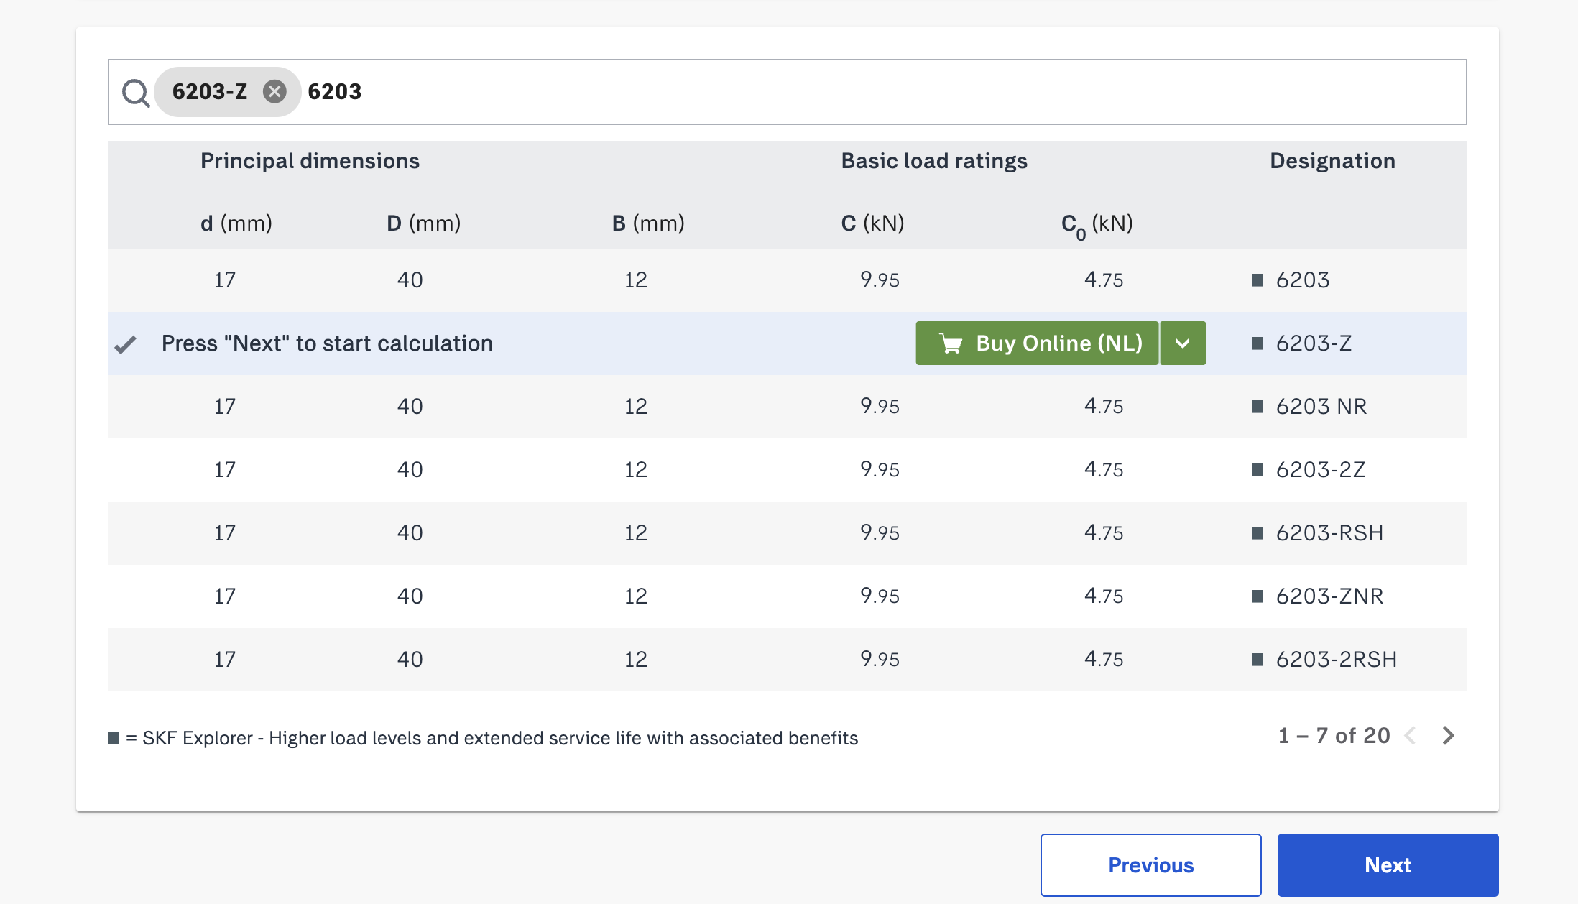Click the Designation column header
Viewport: 1578px width, 904px height.
pyautogui.click(x=1332, y=161)
